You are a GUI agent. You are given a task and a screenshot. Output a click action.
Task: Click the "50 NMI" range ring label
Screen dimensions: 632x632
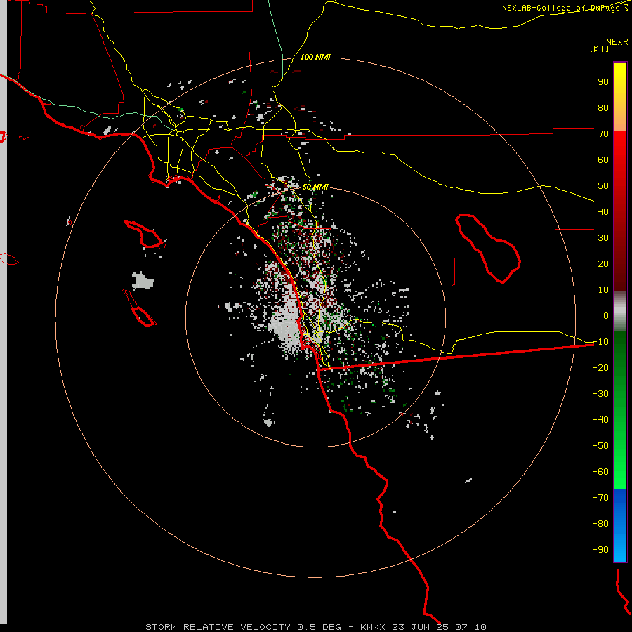pyautogui.click(x=315, y=187)
